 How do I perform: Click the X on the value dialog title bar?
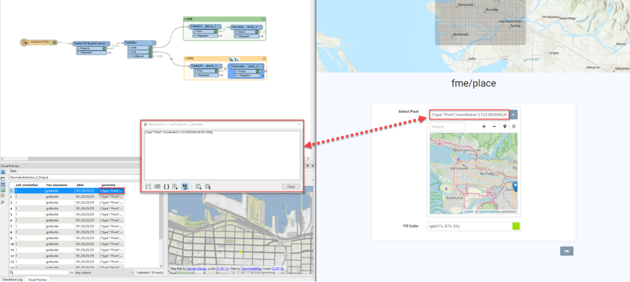click(299, 124)
